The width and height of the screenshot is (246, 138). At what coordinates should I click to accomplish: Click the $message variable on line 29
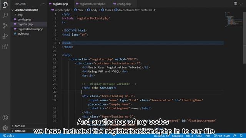[106, 88]
